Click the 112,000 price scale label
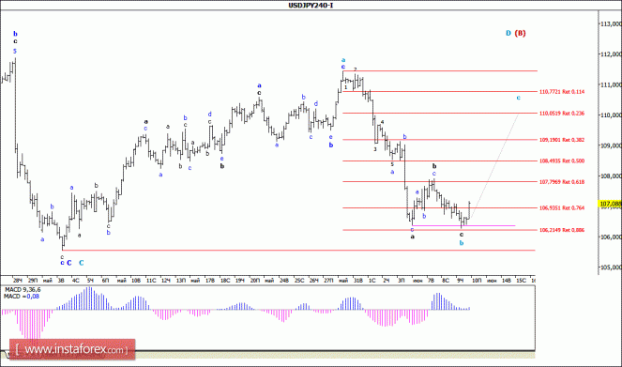Image resolution: width=622 pixels, height=367 pixels. click(x=611, y=54)
